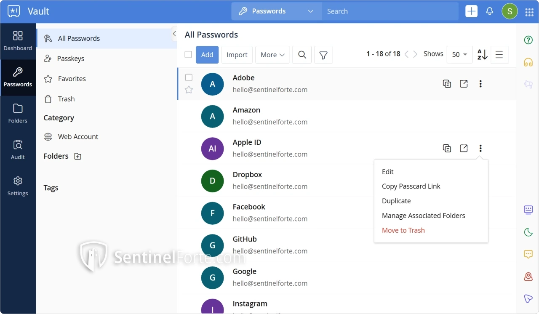Open the apps grid launcher
Viewport: 539px width, 314px height.
(x=529, y=12)
